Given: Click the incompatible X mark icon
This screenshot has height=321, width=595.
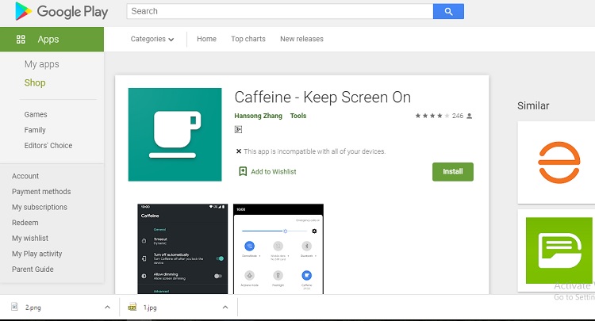Looking at the screenshot, I should pos(238,151).
